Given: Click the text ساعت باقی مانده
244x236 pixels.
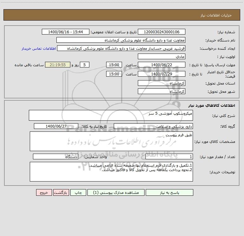Looking at the screenshot, I should pos(29,65).
